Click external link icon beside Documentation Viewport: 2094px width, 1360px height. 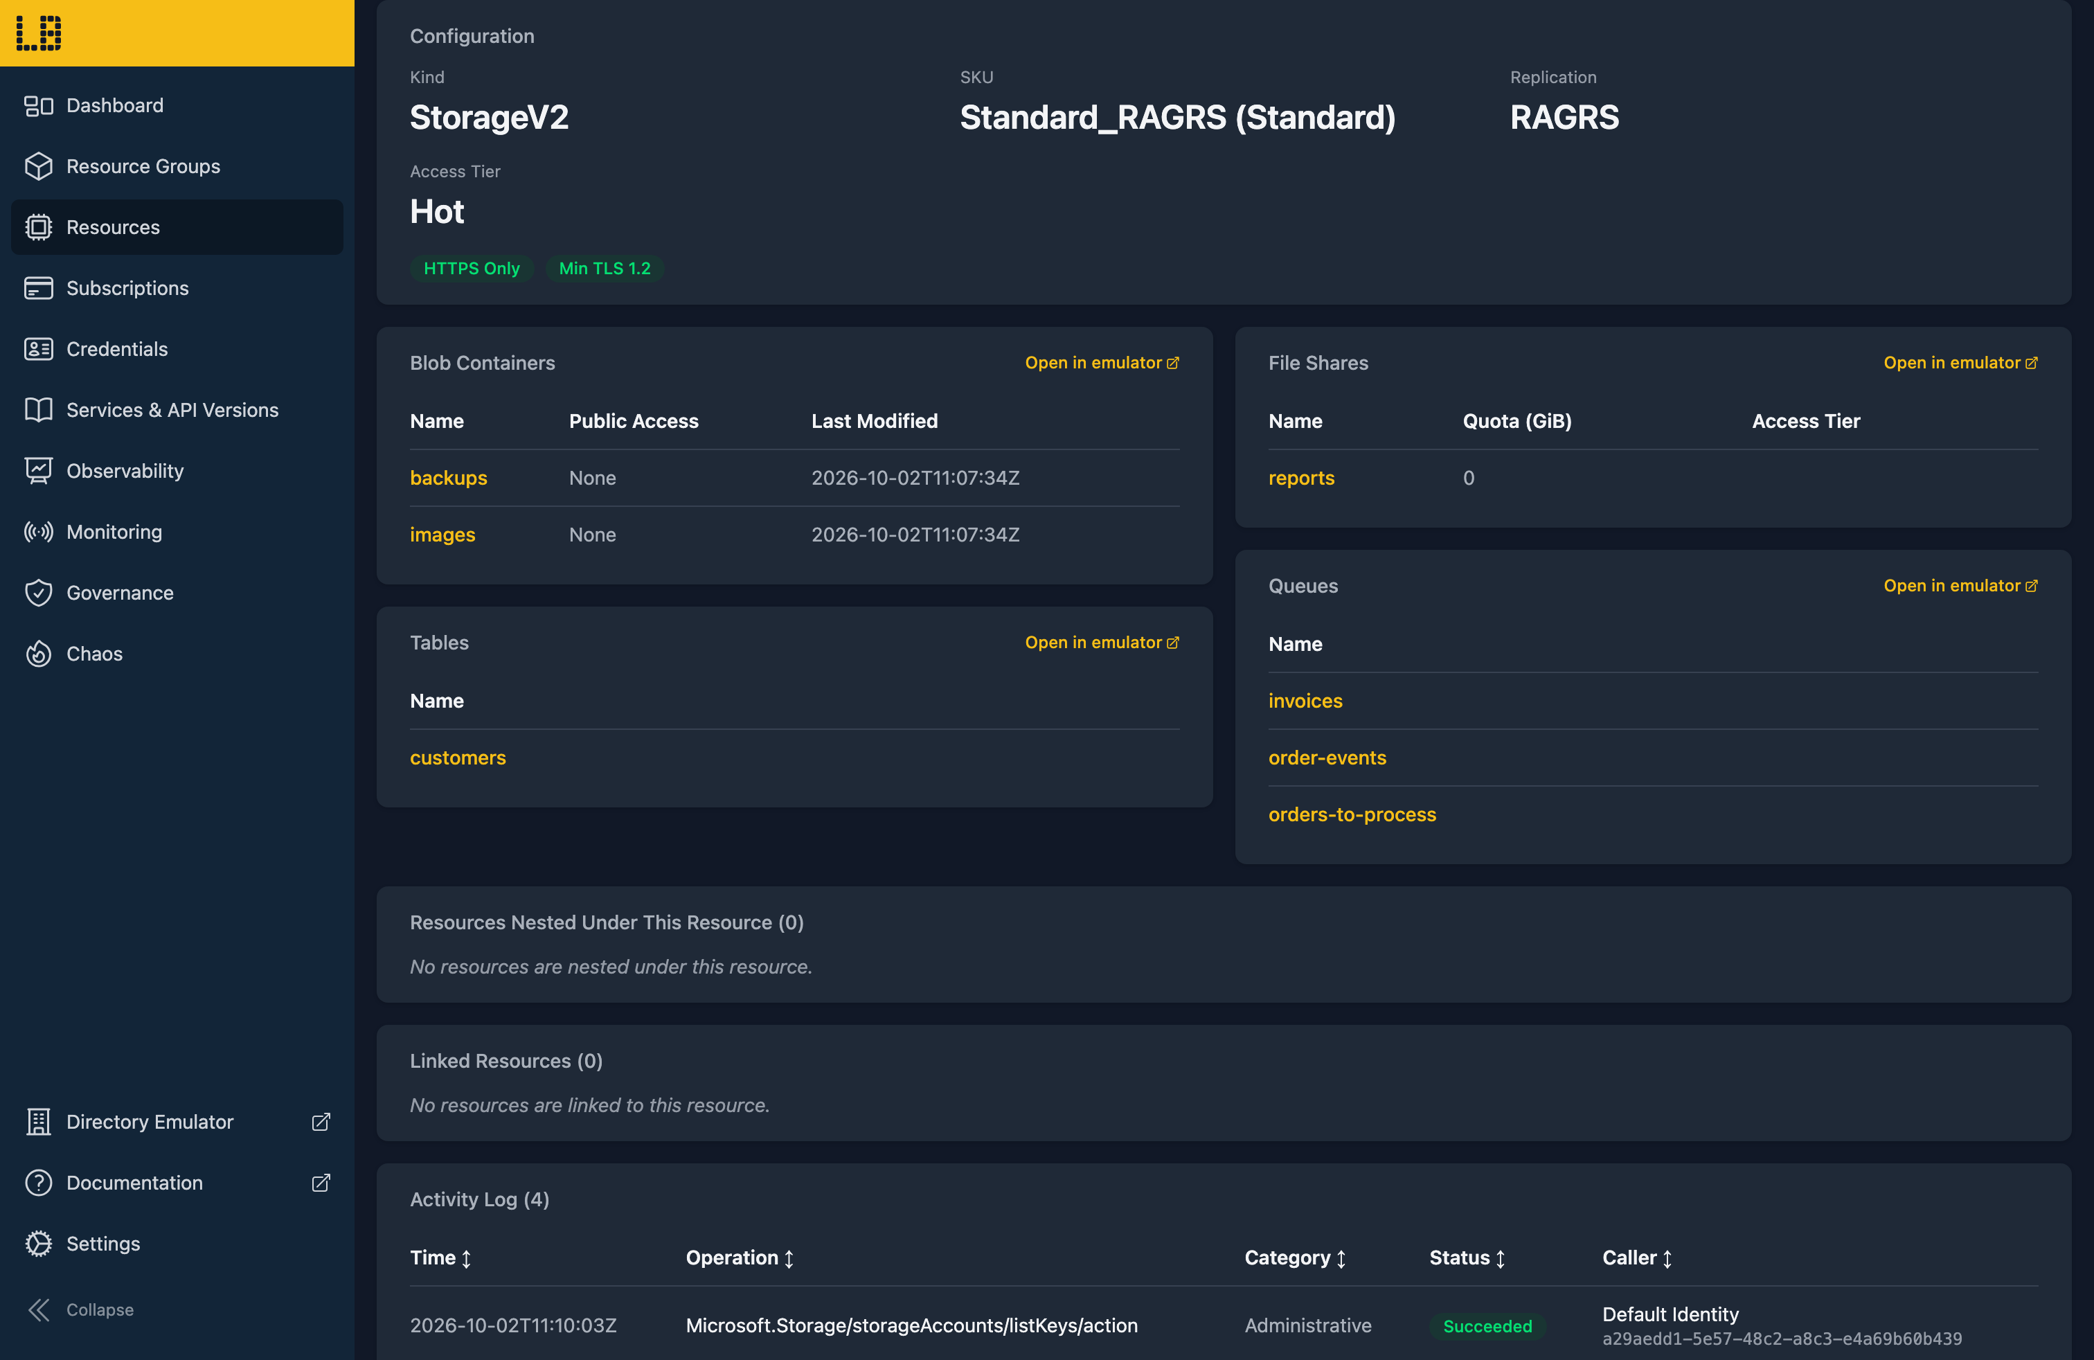coord(321,1182)
